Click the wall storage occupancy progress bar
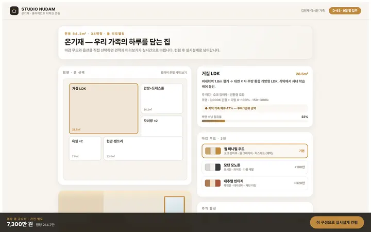371x232 pixels. (255, 121)
